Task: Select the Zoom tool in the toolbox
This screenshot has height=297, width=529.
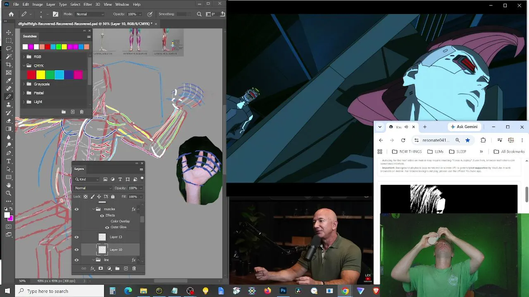Action: point(9,193)
